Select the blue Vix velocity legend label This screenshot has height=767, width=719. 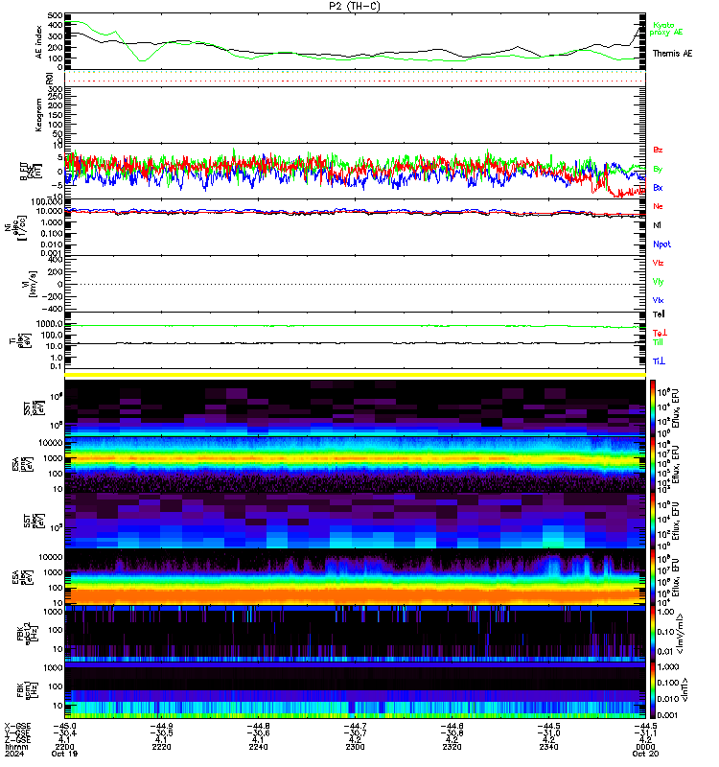658,300
